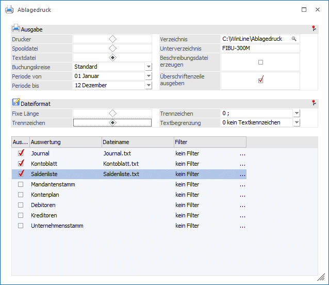Click the Dateiformat section edit icon
The height and width of the screenshot is (285, 329).
(16, 103)
